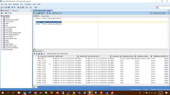Click the Back navigation circle icon
This screenshot has width=170, height=95.
27,7
